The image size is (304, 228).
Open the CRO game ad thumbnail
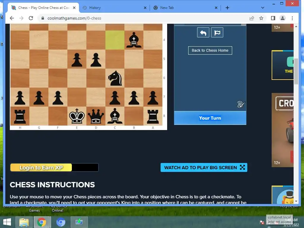283,130
